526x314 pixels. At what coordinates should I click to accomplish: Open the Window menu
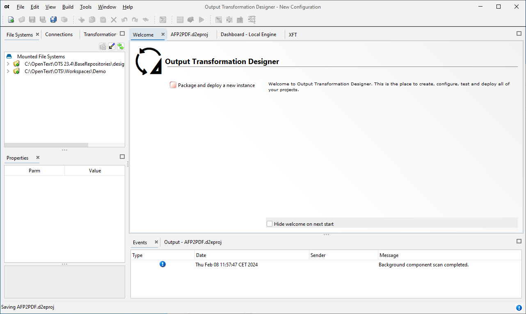point(107,7)
